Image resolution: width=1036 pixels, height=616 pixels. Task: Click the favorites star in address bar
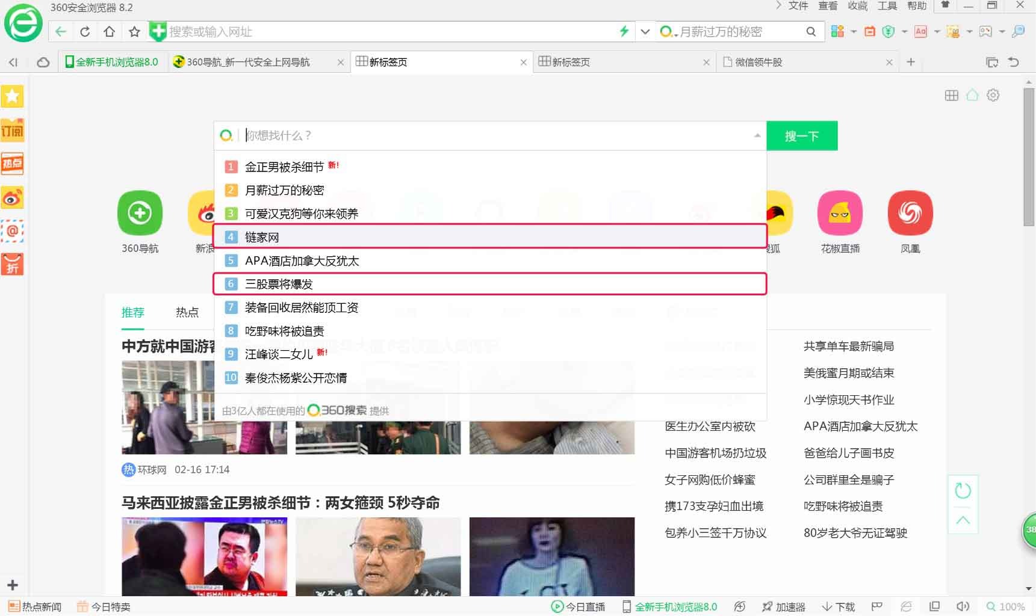134,32
